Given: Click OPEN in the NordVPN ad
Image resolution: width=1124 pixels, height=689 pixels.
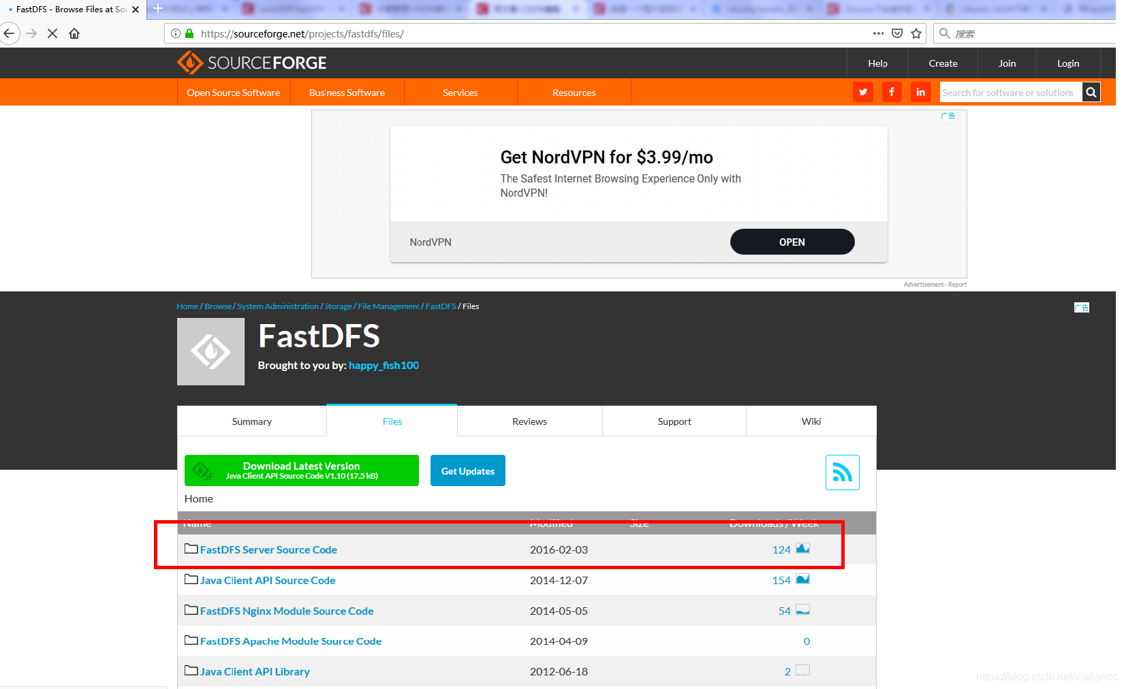Looking at the screenshot, I should pyautogui.click(x=792, y=242).
